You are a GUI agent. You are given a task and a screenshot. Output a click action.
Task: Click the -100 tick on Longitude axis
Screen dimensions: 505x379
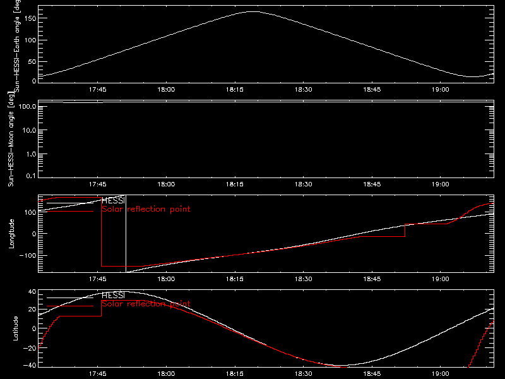point(28,256)
